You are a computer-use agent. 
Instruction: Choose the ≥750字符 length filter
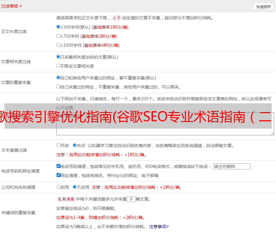[x=58, y=36]
